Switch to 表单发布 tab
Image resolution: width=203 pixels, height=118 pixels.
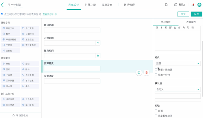click(x=107, y=5)
